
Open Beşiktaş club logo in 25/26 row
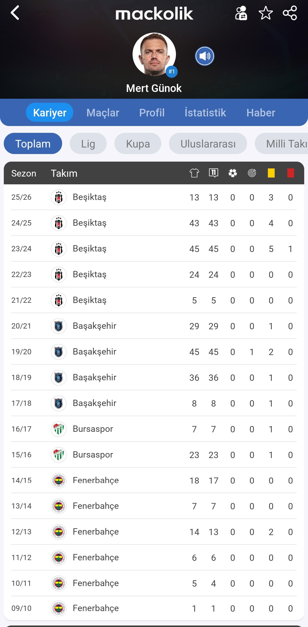[x=59, y=197]
